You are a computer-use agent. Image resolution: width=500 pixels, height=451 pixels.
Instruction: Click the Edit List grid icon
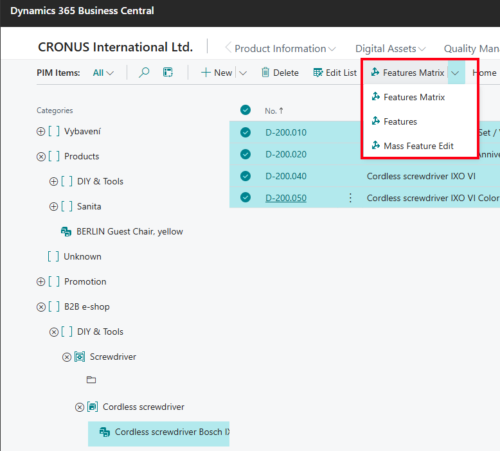[318, 73]
